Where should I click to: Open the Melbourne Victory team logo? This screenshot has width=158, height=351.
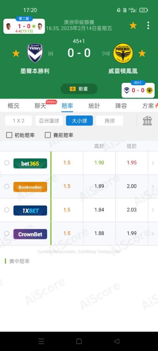35,53
